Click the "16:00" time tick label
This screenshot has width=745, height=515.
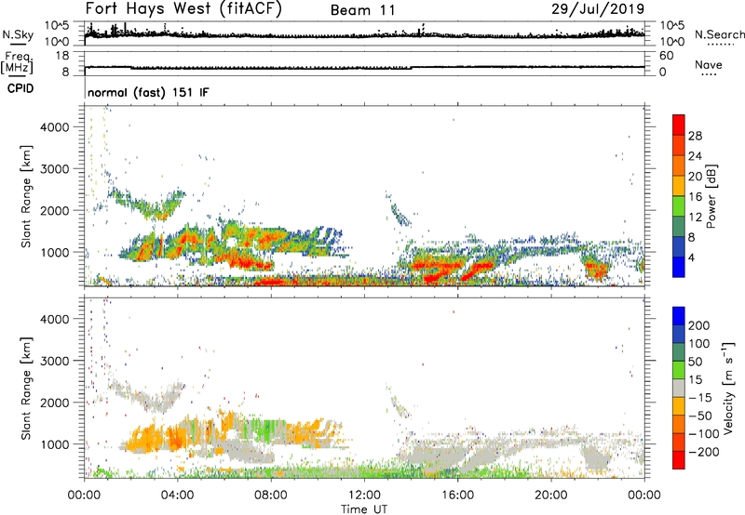457,495
